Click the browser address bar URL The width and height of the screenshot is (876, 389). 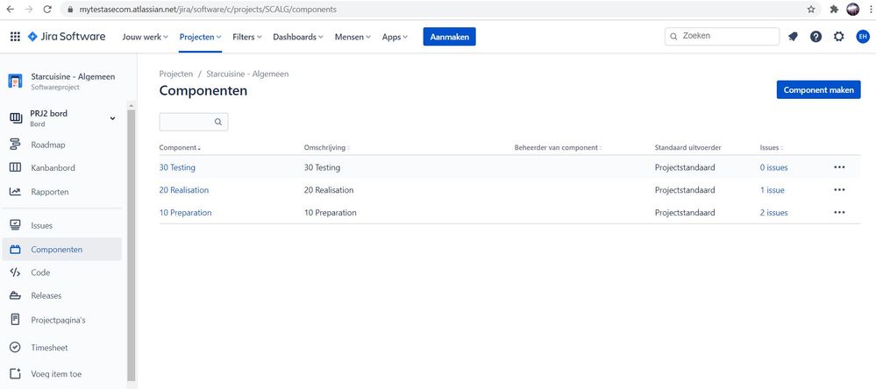tap(207, 10)
